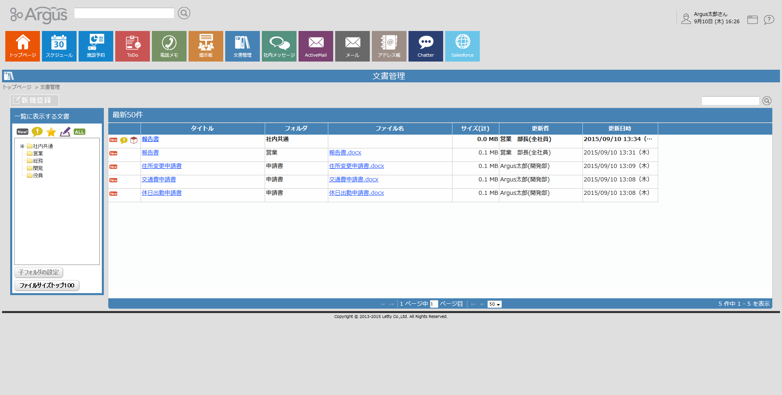The height and width of the screenshot is (395, 782).
Task: Go to トップページ breadcrumb link
Action: pyautogui.click(x=17, y=87)
